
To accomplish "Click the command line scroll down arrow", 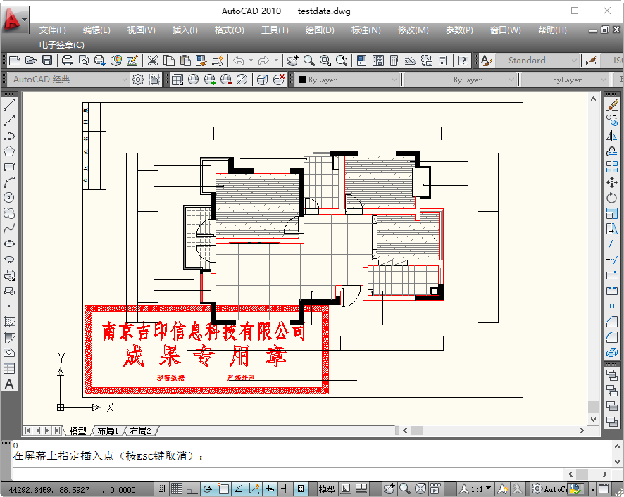I will (617, 462).
